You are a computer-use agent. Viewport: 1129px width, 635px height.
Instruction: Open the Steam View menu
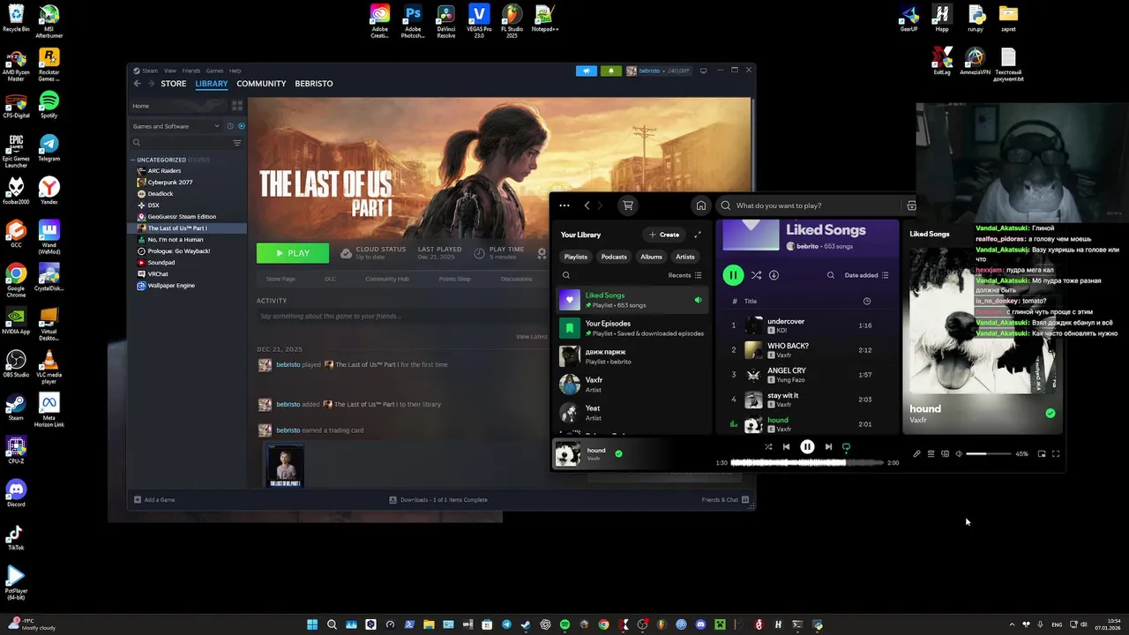tap(170, 71)
